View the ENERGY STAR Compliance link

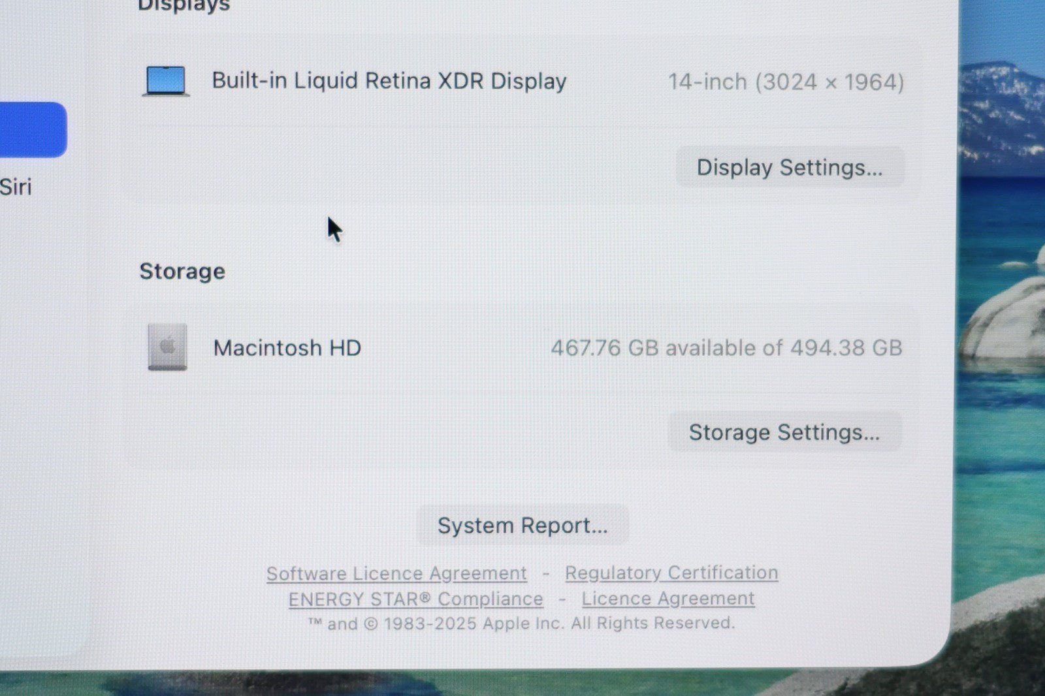(415, 599)
